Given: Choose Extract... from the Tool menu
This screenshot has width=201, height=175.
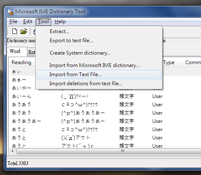Looking at the screenshot, I should coord(99,31).
